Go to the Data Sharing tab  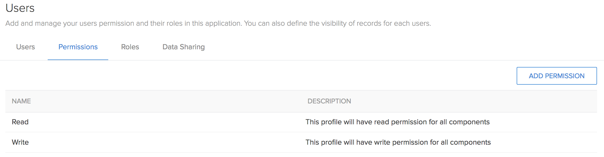pos(184,47)
